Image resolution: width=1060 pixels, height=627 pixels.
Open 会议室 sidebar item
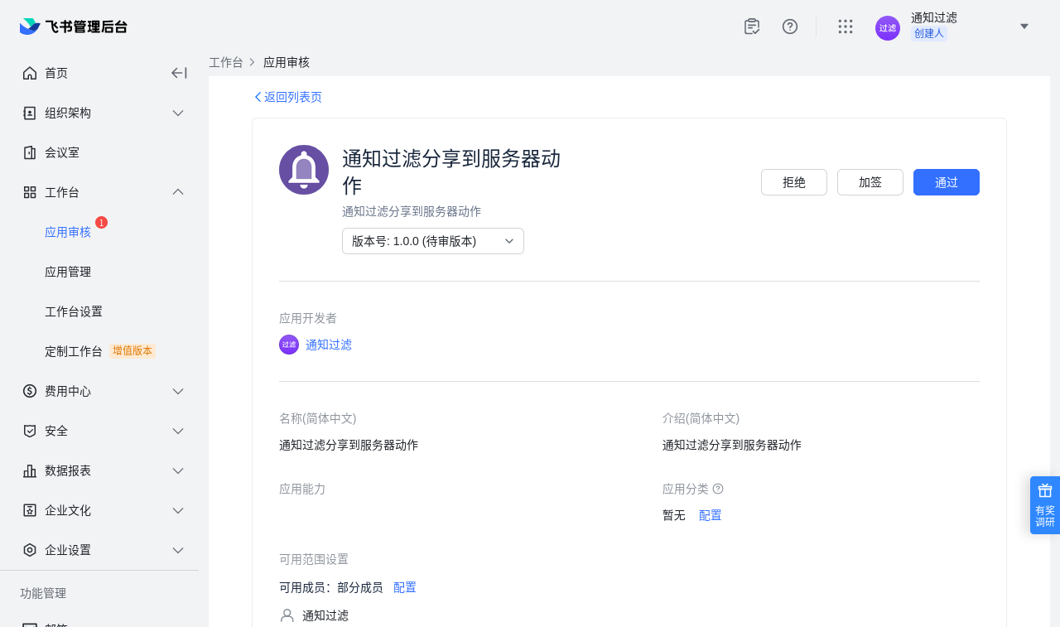tap(62, 152)
